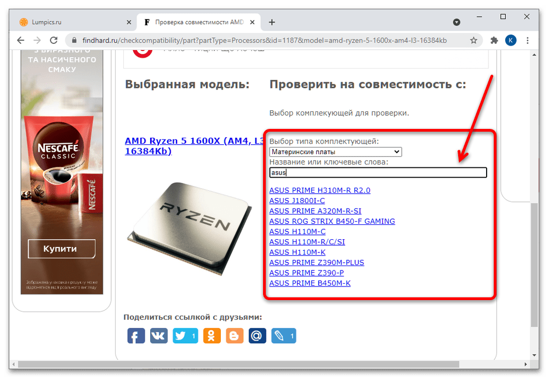Click the heading Проверить на совместимость с:
The width and height of the screenshot is (548, 378).
(x=368, y=84)
